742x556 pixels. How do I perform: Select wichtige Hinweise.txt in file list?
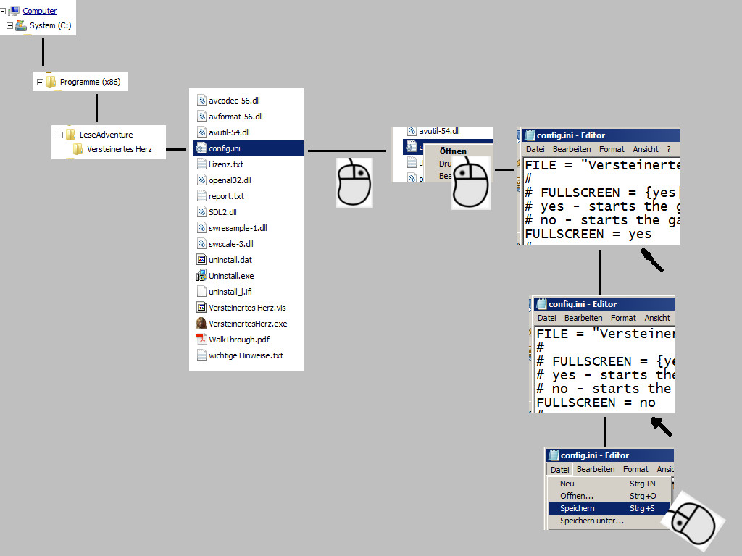pyautogui.click(x=246, y=355)
